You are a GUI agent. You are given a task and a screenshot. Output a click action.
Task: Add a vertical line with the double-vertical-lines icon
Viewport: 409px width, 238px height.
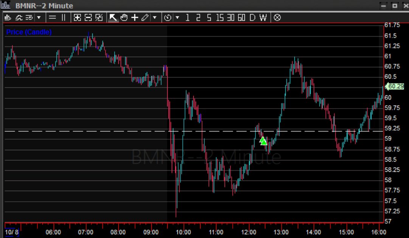tap(64, 17)
